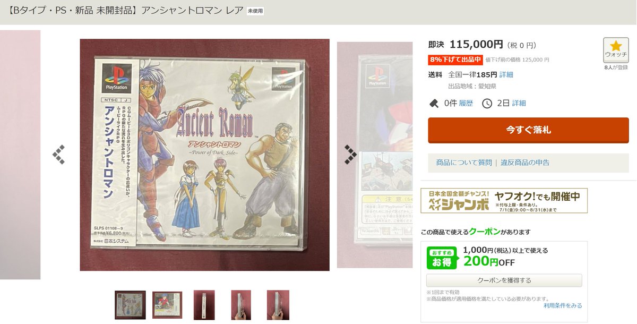Image resolution: width=637 pixels, height=324 pixels.
Task: Click クーポンを獲得する button
Action: click(x=504, y=280)
